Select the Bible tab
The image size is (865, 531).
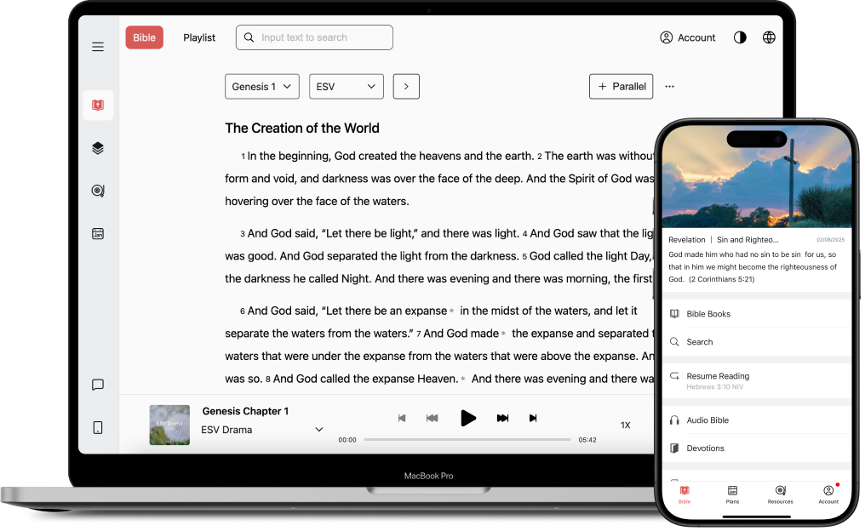click(144, 37)
